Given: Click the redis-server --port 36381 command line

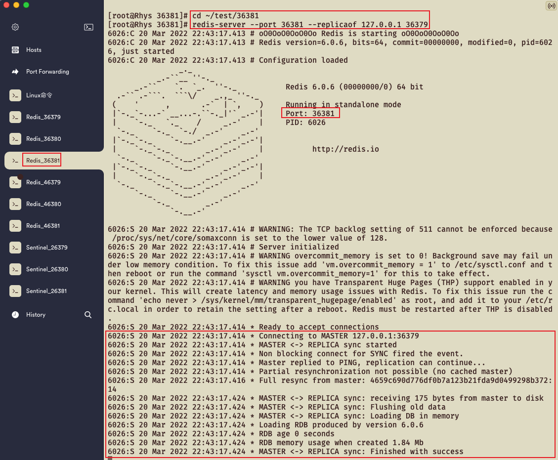Looking at the screenshot, I should [310, 25].
